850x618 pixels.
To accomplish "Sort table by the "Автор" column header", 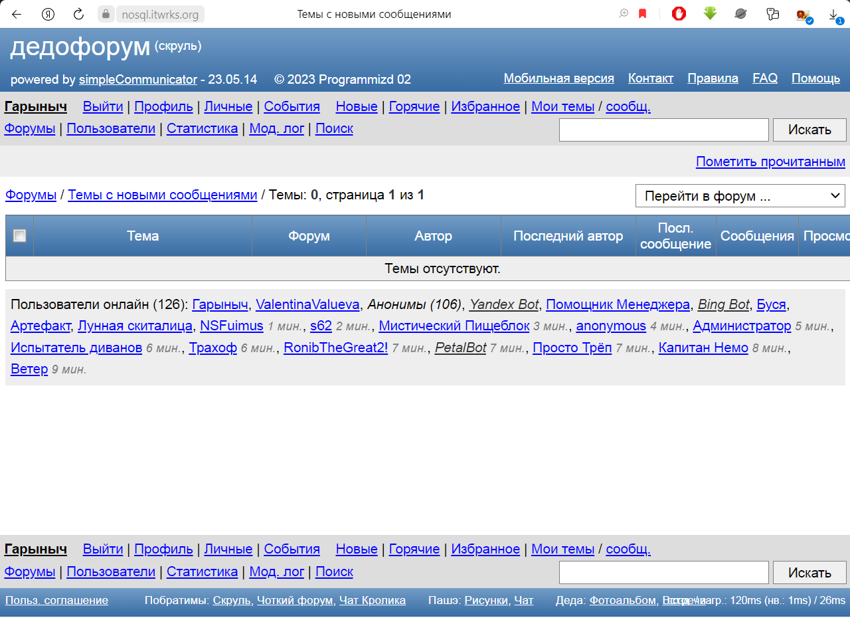I will pyautogui.click(x=433, y=236).
